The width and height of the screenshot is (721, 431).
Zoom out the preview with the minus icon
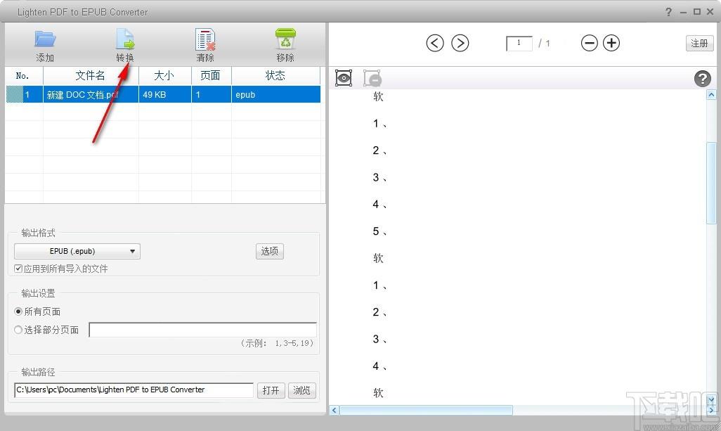[x=589, y=43]
